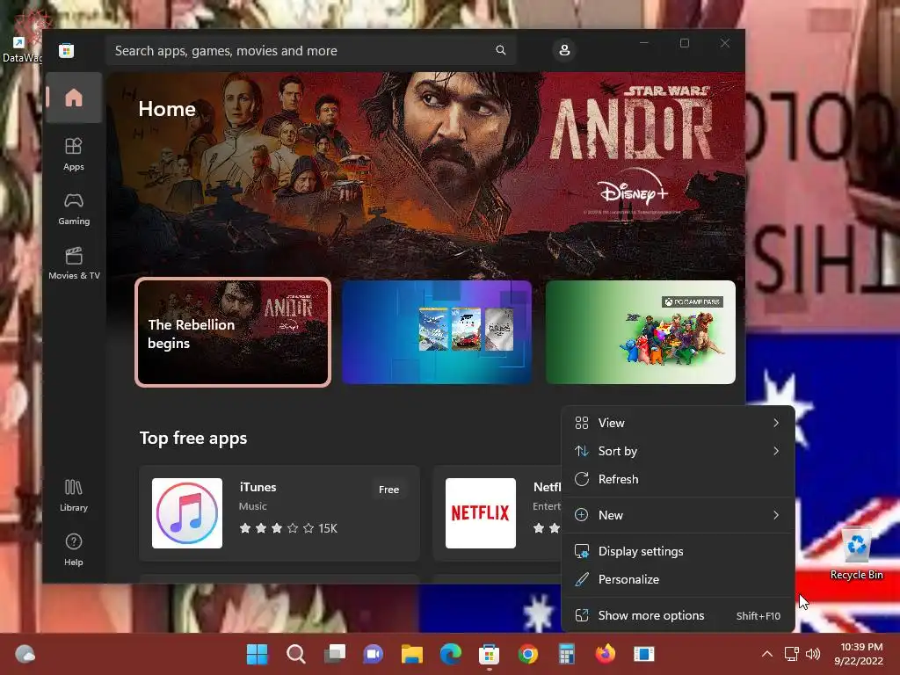Open the weather widget on taskbar

pyautogui.click(x=25, y=654)
